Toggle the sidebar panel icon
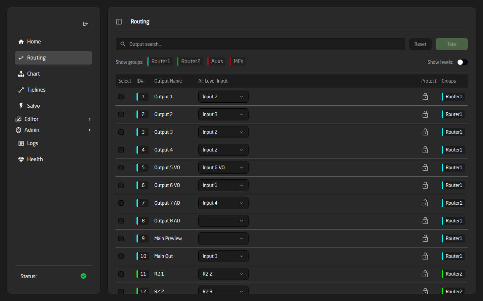 (x=119, y=22)
